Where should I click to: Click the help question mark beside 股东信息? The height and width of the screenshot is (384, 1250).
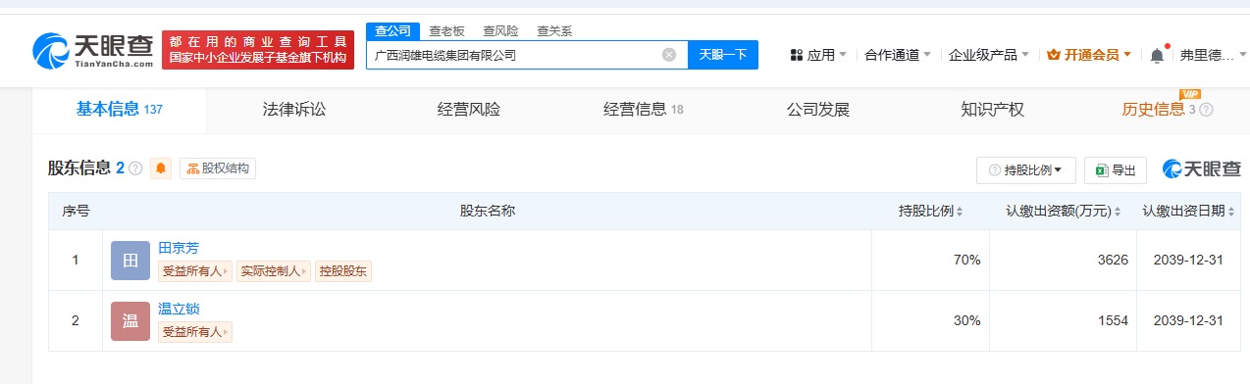point(135,168)
